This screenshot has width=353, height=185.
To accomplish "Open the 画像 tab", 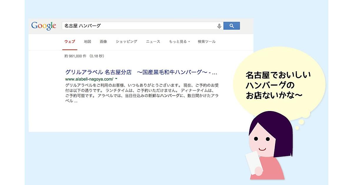I will point(103,42).
